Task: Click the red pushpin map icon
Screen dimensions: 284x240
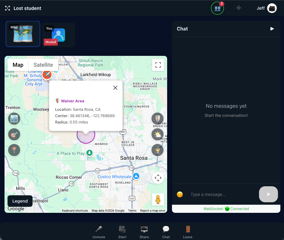Action: (x=14, y=150)
